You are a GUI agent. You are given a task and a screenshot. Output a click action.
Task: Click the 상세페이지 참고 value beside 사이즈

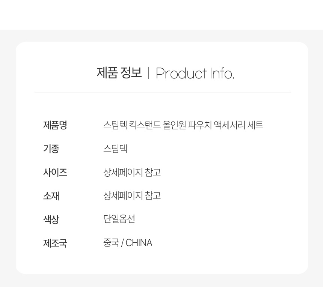(132, 172)
